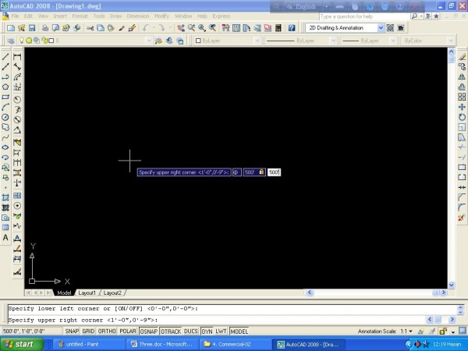Toggle GRID display in status bar
The height and width of the screenshot is (351, 468).
(x=88, y=331)
